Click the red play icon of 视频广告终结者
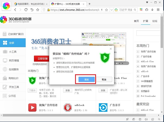 click(32, 107)
